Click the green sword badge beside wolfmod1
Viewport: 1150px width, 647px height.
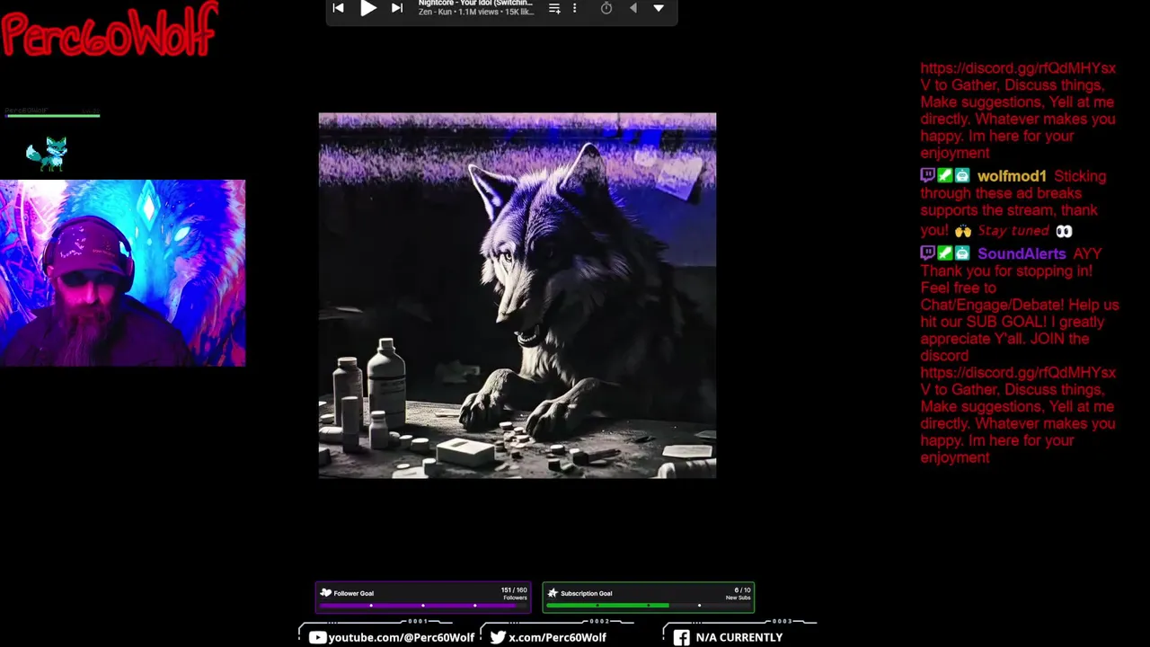point(944,176)
